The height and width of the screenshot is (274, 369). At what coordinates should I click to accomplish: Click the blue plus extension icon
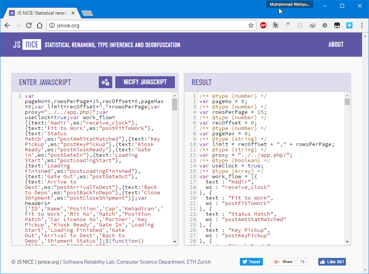(x=349, y=25)
